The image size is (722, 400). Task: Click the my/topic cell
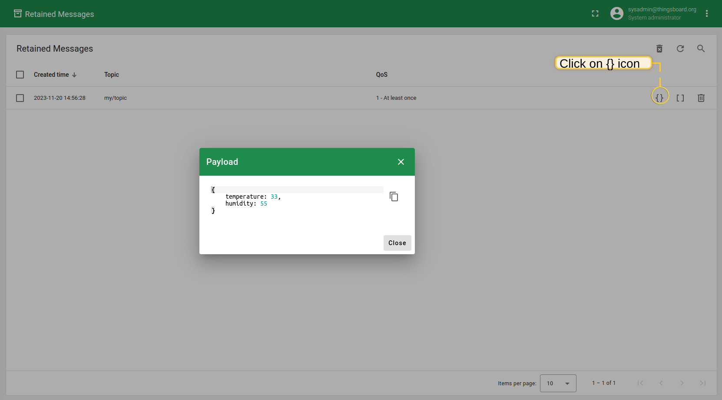[116, 98]
